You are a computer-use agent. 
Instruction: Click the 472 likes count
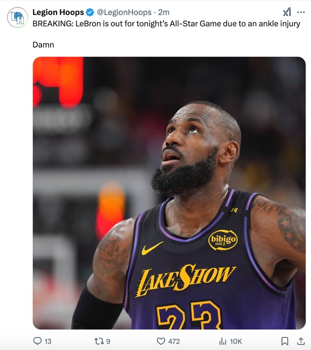pos(174,341)
